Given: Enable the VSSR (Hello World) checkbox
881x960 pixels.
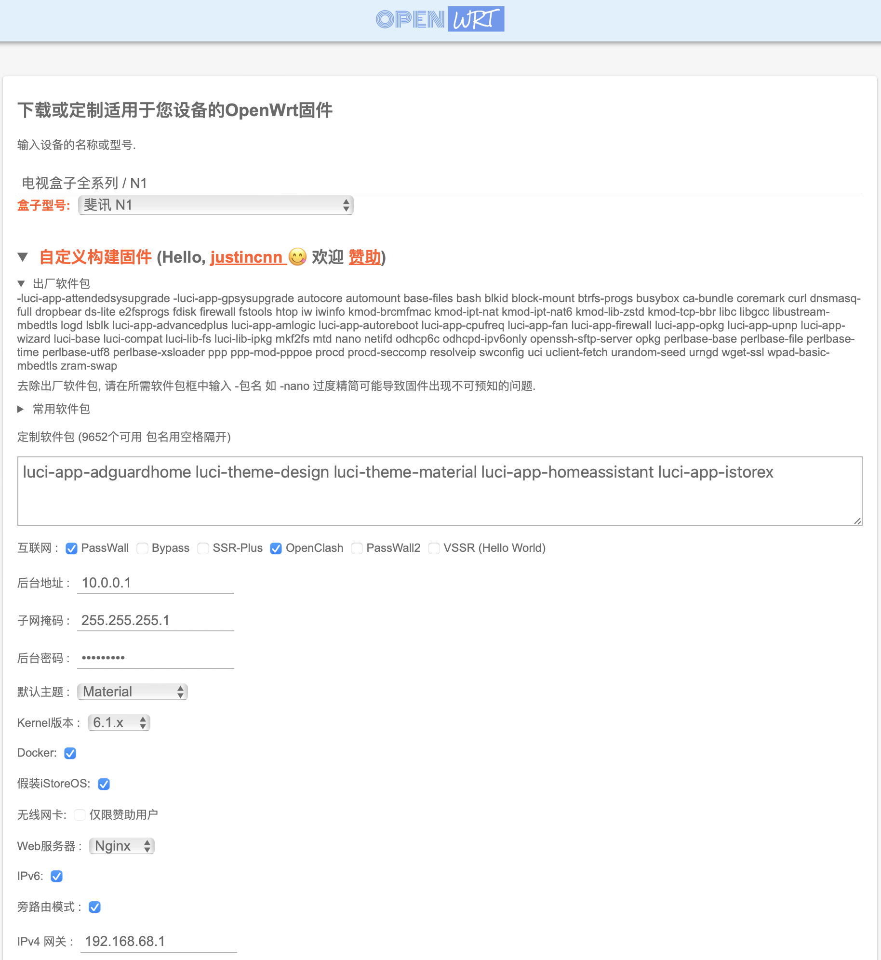Looking at the screenshot, I should point(434,548).
